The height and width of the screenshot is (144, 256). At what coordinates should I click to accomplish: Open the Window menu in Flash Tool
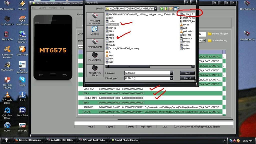tap(53, 8)
